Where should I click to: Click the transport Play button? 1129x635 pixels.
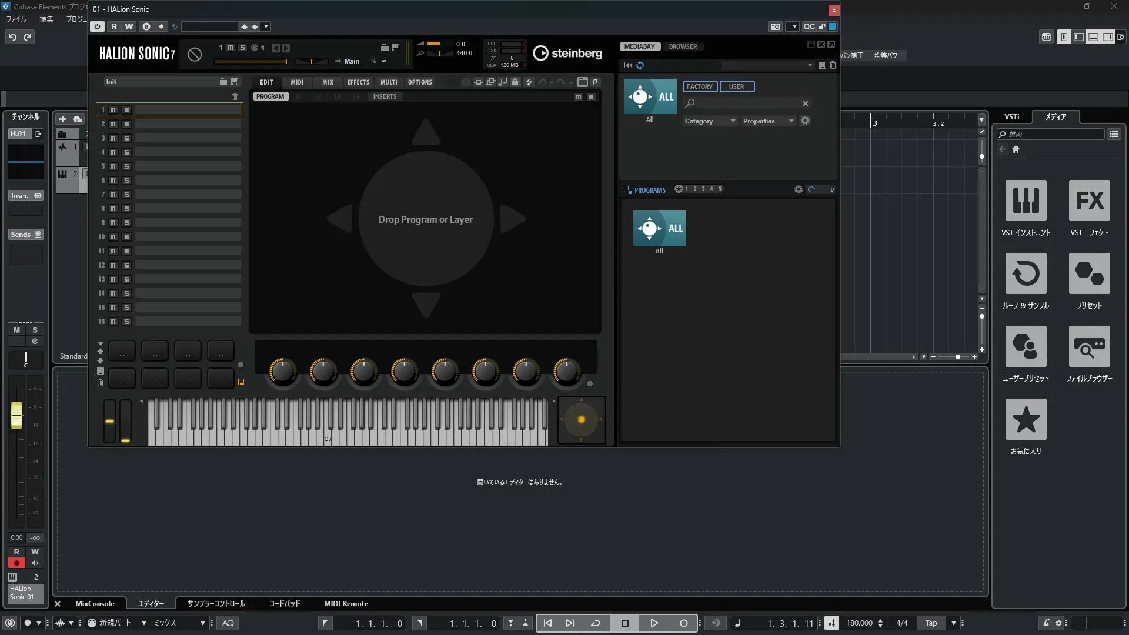click(x=654, y=623)
